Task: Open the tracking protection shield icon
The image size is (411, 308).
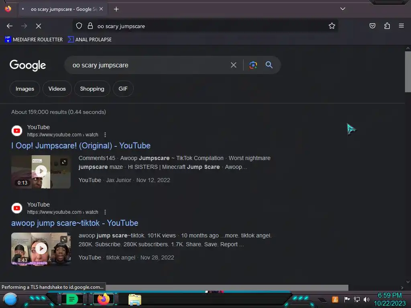Action: [x=79, y=26]
